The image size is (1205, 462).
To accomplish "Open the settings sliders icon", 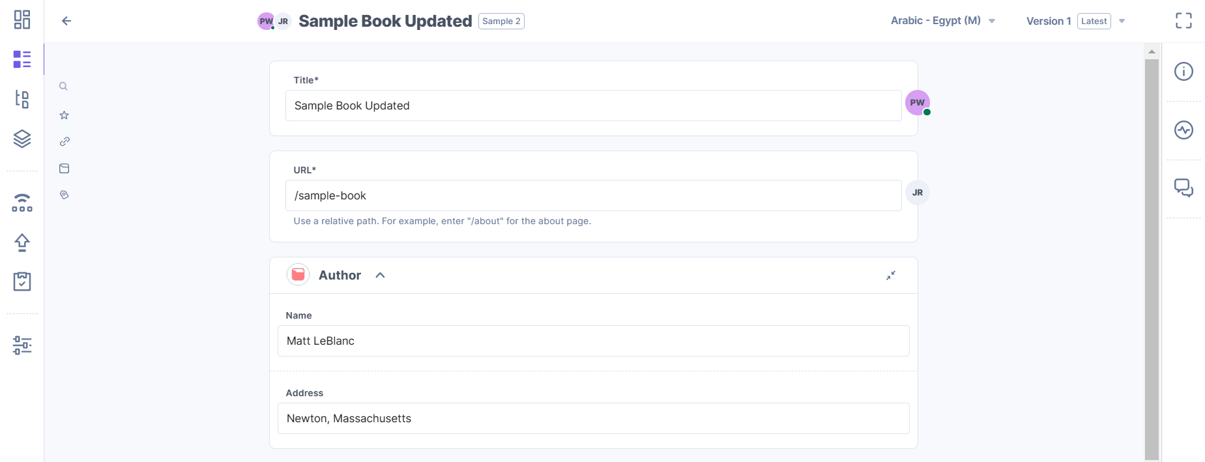I will tap(22, 345).
